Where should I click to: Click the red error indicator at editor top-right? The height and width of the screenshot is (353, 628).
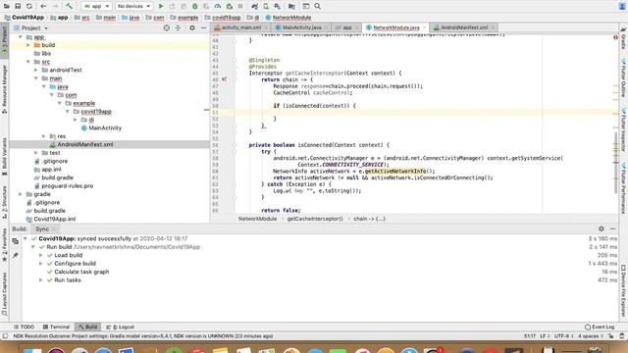pos(615,37)
